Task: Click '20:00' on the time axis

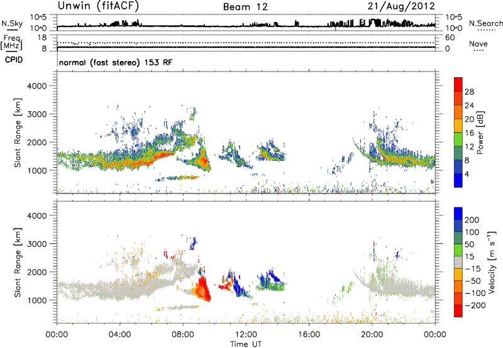Action: (x=372, y=335)
